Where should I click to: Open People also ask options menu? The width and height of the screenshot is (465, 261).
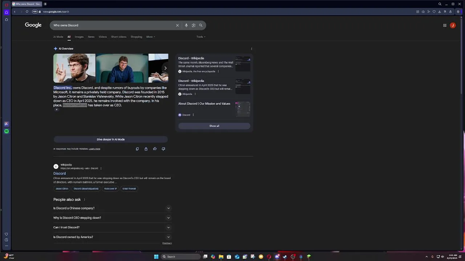[85, 200]
